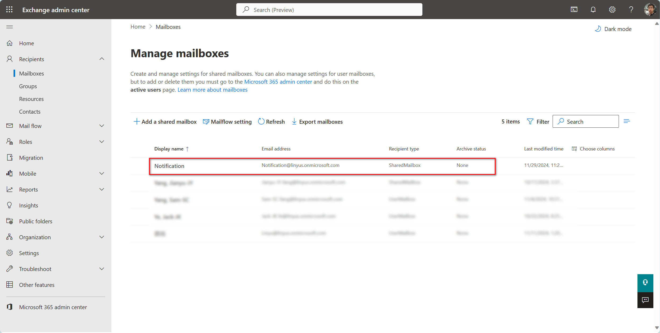The width and height of the screenshot is (660, 333).
Task: Expand the Mail flow section
Action: pos(102,126)
